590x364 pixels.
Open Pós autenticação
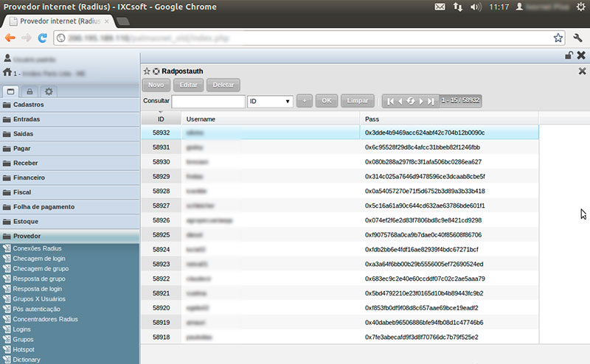[x=36, y=309]
